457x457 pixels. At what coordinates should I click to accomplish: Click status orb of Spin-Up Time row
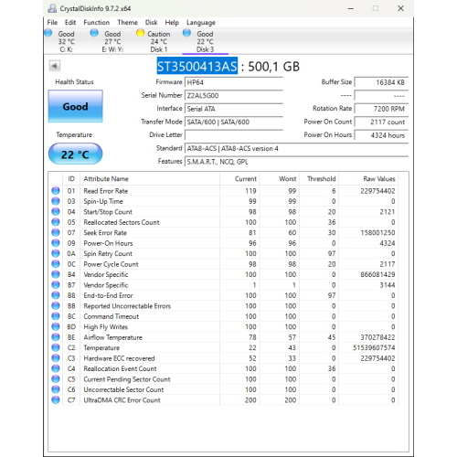click(x=56, y=201)
